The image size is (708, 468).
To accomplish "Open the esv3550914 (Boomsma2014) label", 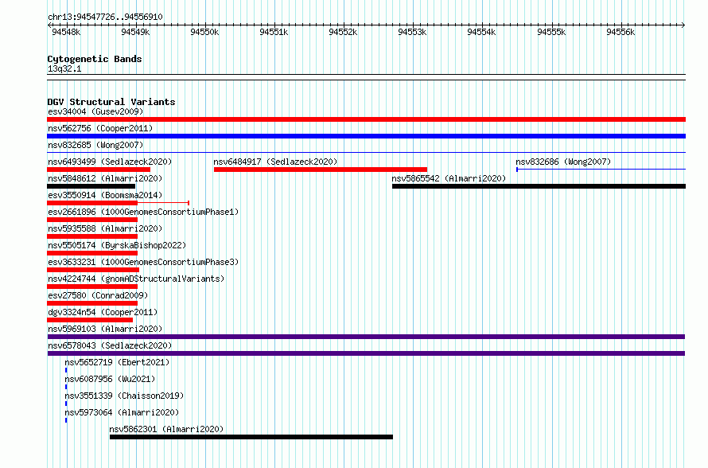I will click(105, 195).
